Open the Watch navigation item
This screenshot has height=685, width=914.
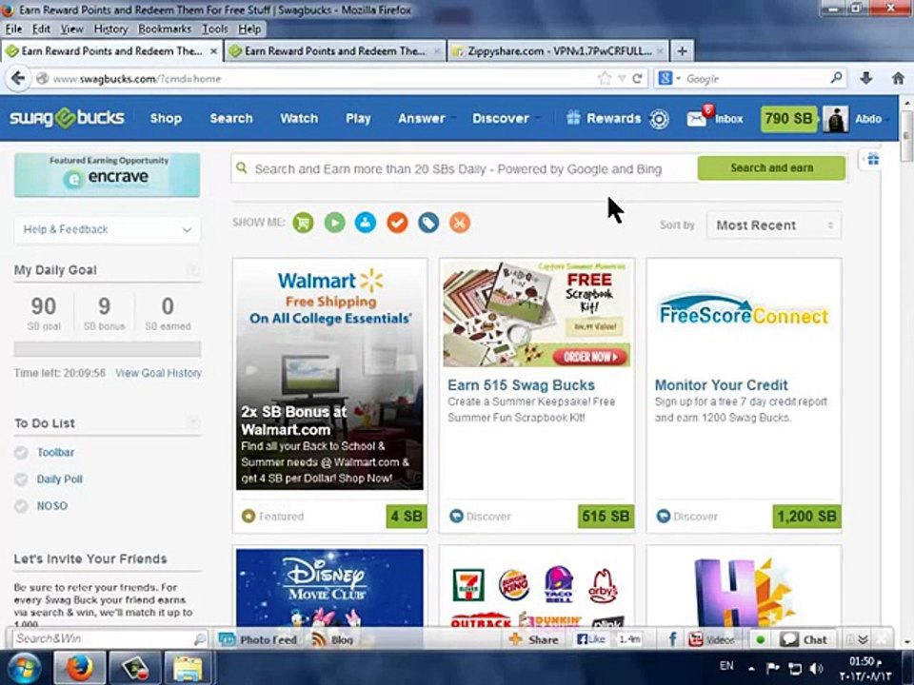click(x=299, y=119)
